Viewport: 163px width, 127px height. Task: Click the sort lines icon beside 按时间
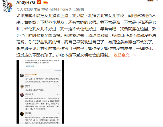pos(55,71)
